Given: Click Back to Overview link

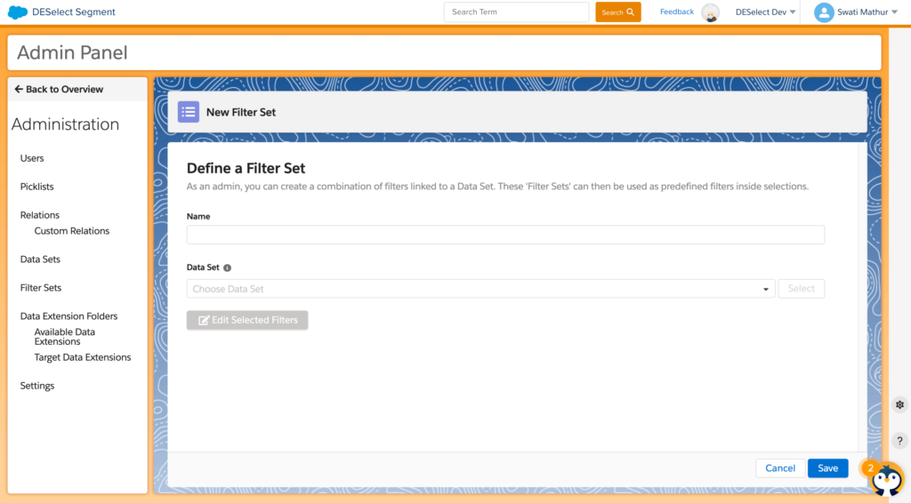Looking at the screenshot, I should tap(59, 89).
